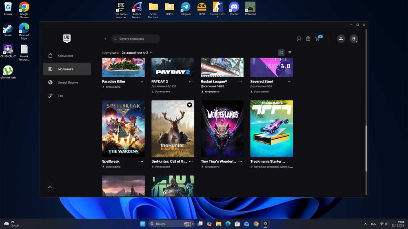The height and width of the screenshot is (229, 408).
Task: Open the downloads icon in sidebar
Action: [50, 186]
